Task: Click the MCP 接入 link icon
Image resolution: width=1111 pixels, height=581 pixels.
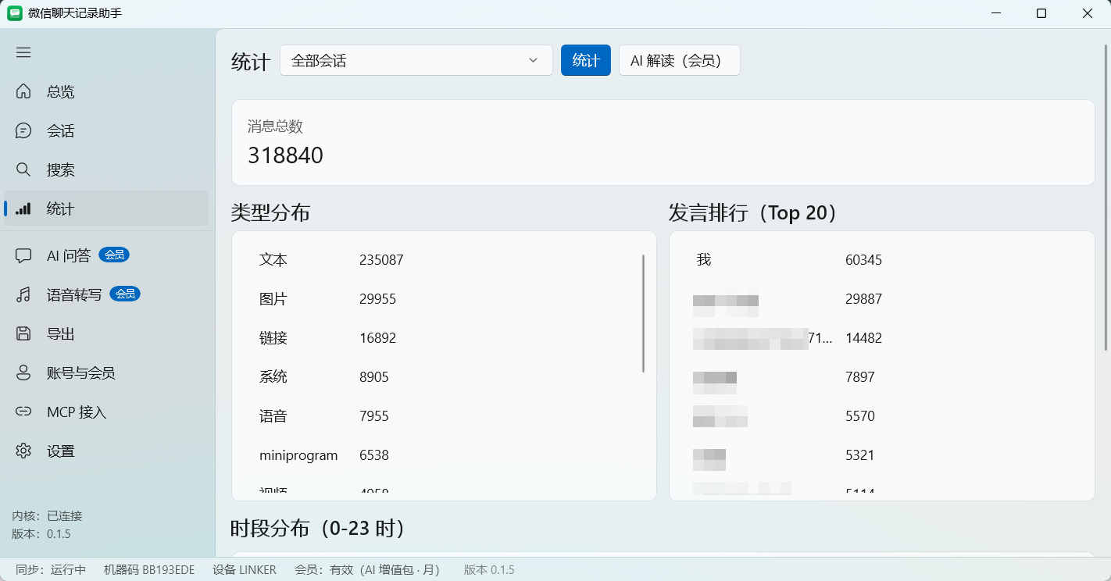Action: [x=23, y=412]
